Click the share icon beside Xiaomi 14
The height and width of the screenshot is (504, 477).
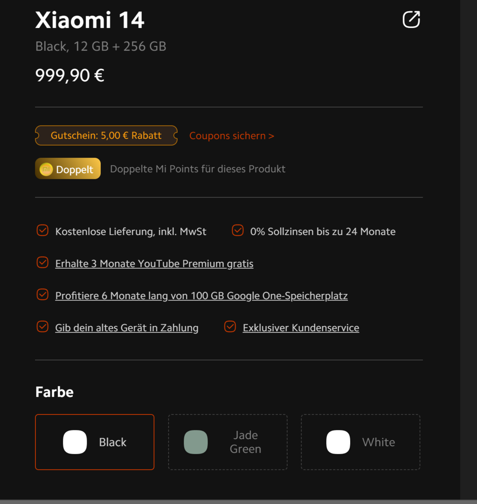[411, 20]
